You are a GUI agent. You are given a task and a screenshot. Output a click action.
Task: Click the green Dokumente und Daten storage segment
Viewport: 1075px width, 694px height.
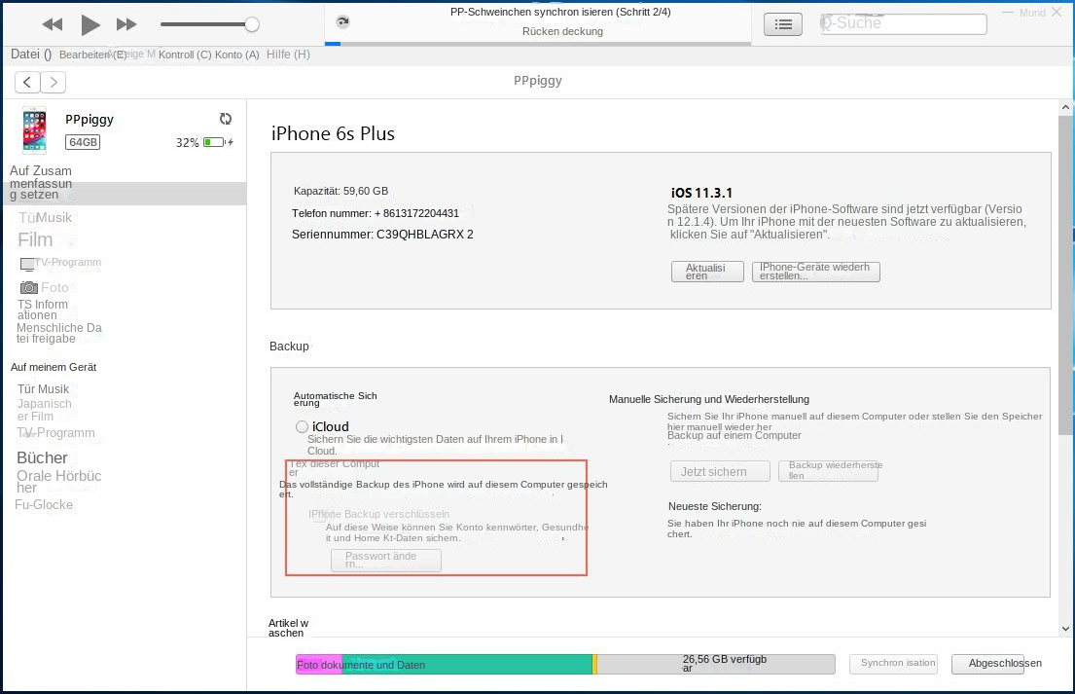(467, 665)
